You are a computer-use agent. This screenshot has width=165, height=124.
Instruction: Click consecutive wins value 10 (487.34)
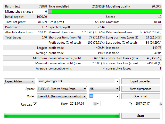pyautogui.click(x=97, y=58)
